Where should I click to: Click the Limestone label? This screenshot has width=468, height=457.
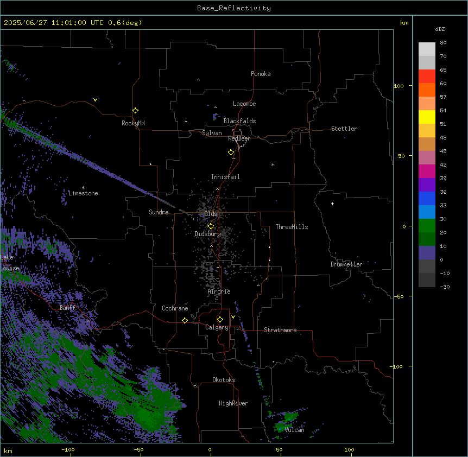coord(83,193)
